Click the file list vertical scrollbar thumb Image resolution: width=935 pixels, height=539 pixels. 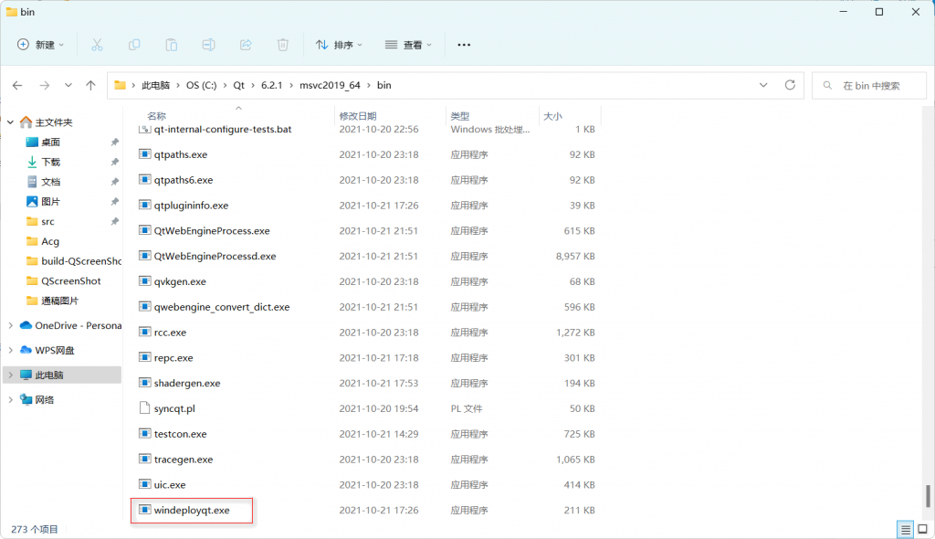pos(928,495)
